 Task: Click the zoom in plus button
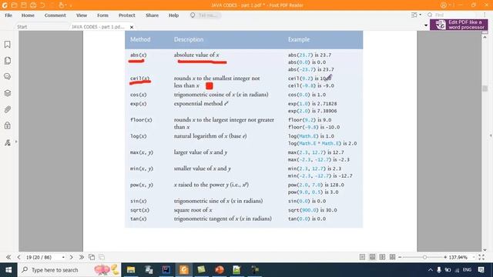(x=445, y=257)
